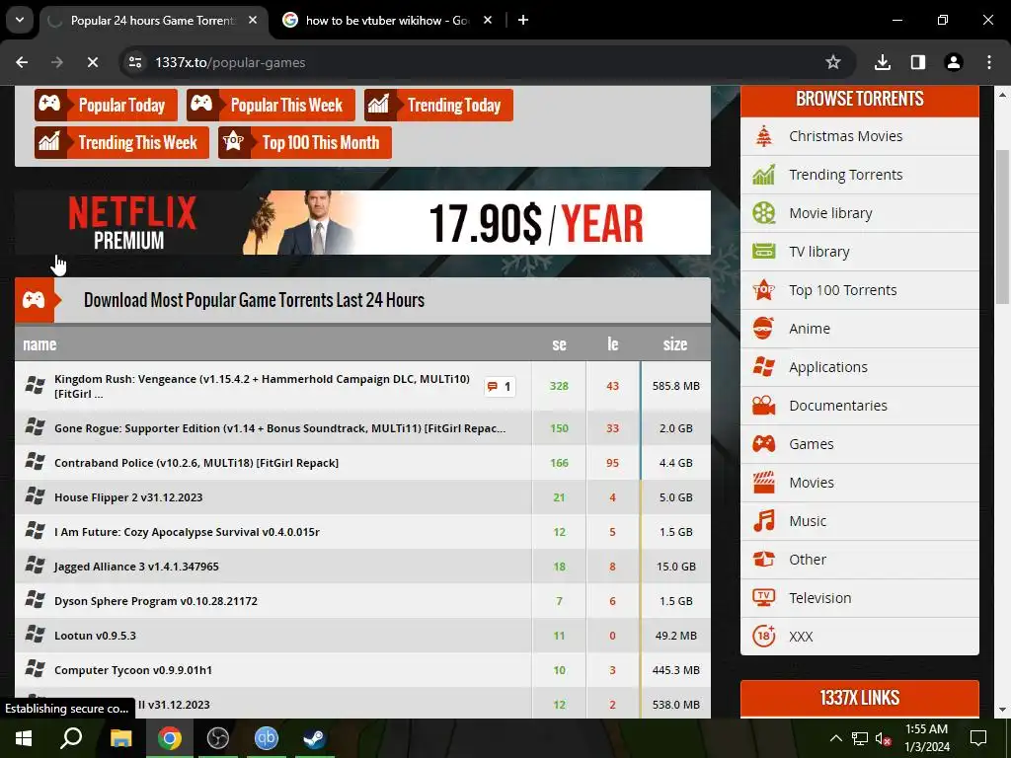Screen dimensions: 1011x758
Task: Click seeders count 328
Action: [559, 386]
